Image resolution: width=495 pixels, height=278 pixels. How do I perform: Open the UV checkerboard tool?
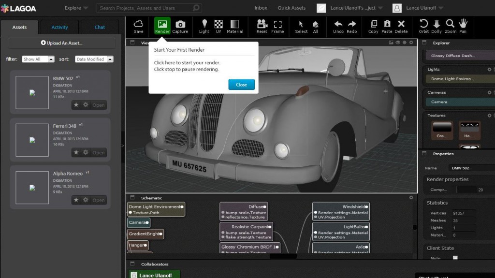click(218, 26)
